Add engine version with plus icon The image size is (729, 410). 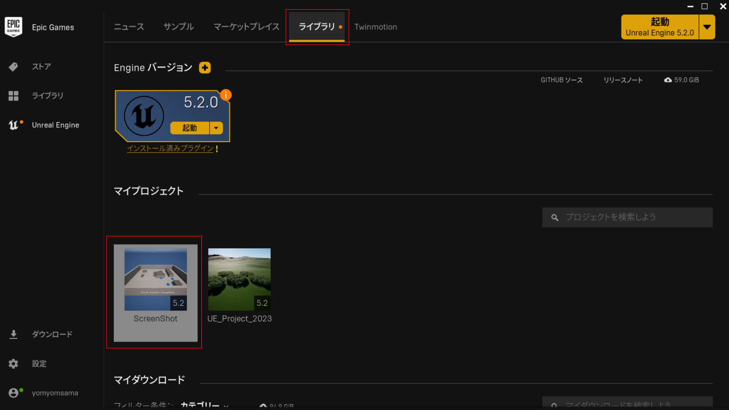pos(205,68)
